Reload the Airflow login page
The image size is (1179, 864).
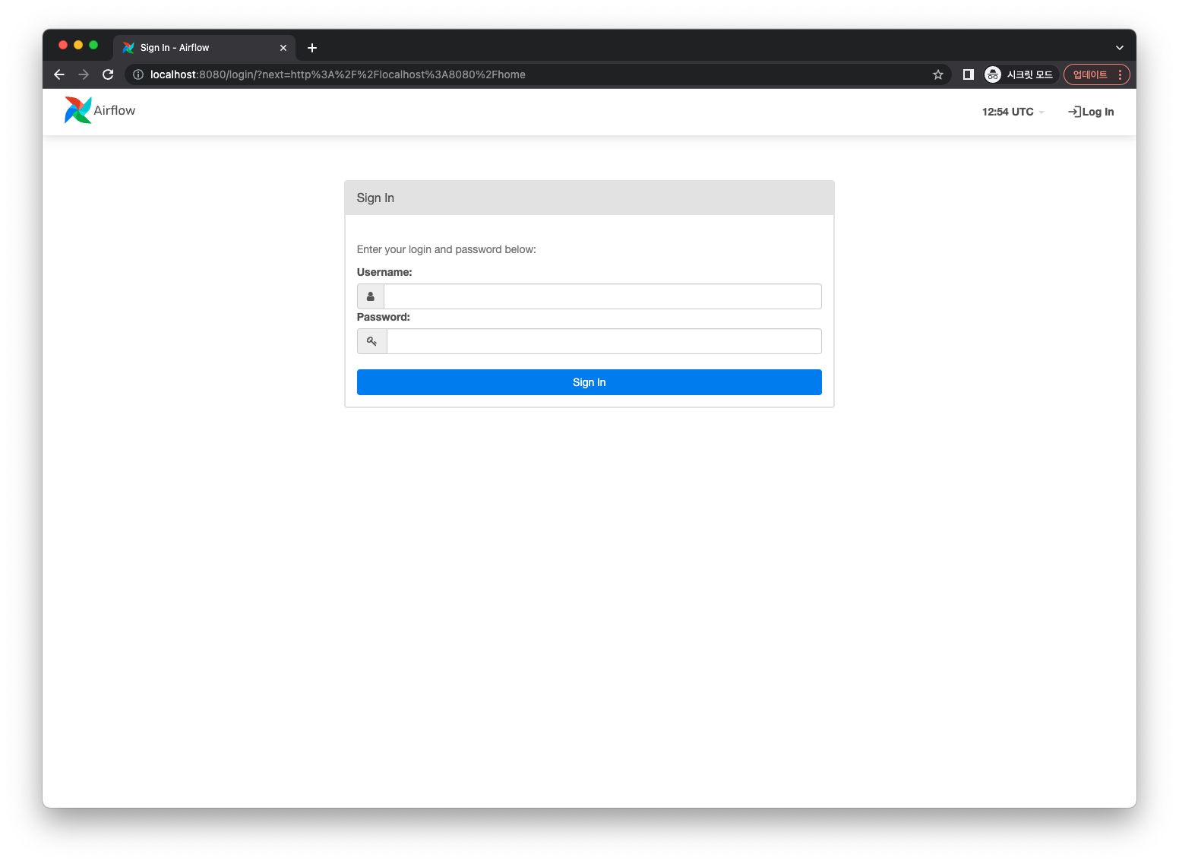[x=108, y=74]
